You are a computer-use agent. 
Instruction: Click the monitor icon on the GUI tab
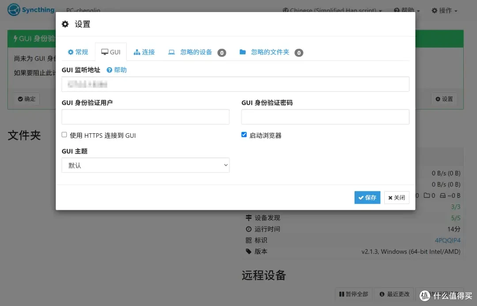tap(105, 52)
